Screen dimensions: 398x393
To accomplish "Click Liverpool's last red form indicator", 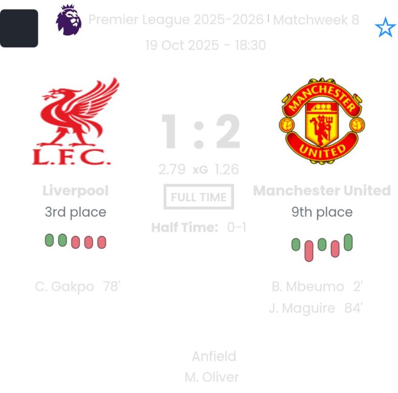I will (x=102, y=242).
